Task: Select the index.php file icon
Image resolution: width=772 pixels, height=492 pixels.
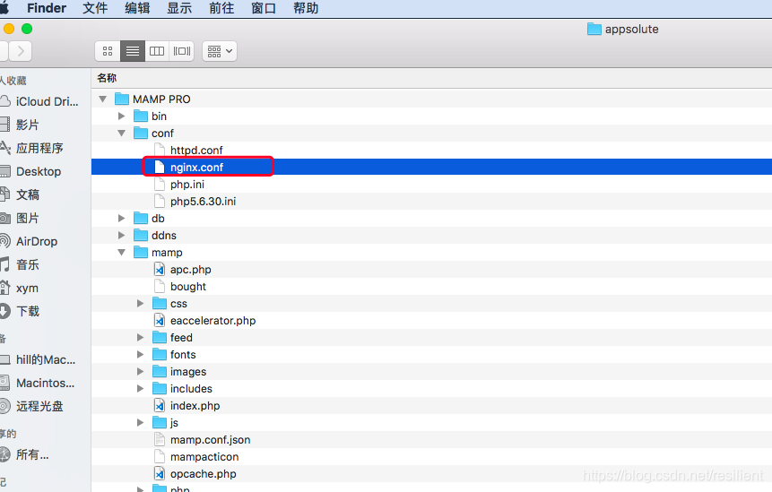Action: pyautogui.click(x=160, y=406)
